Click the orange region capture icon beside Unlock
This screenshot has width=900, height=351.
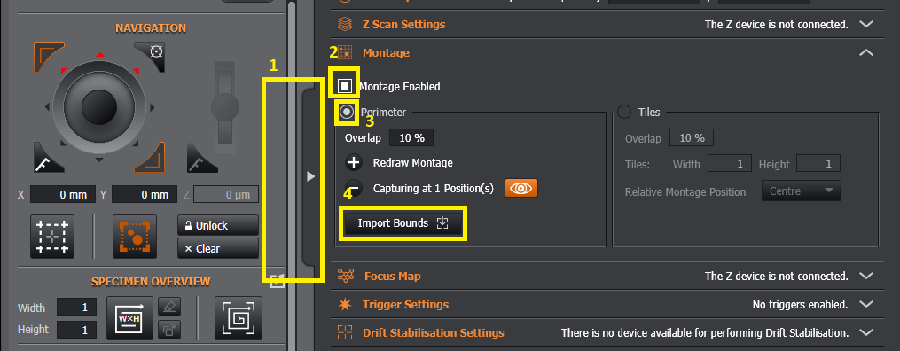134,238
